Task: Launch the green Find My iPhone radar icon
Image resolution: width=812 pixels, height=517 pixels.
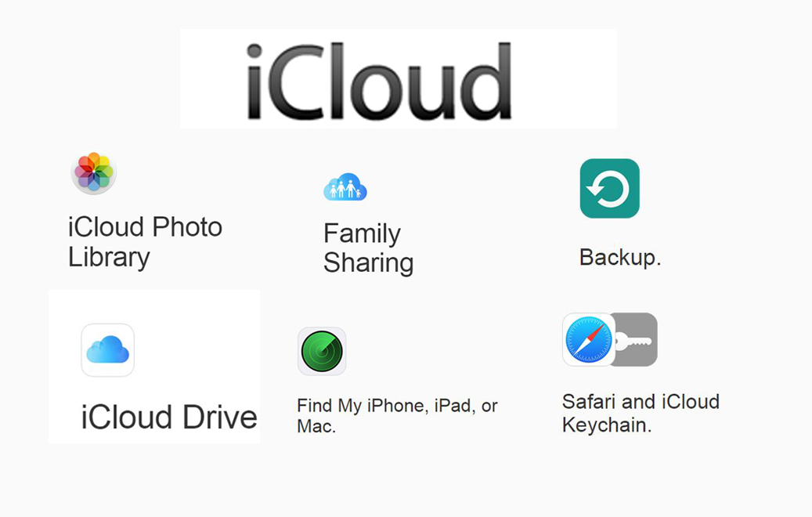Action: [322, 351]
